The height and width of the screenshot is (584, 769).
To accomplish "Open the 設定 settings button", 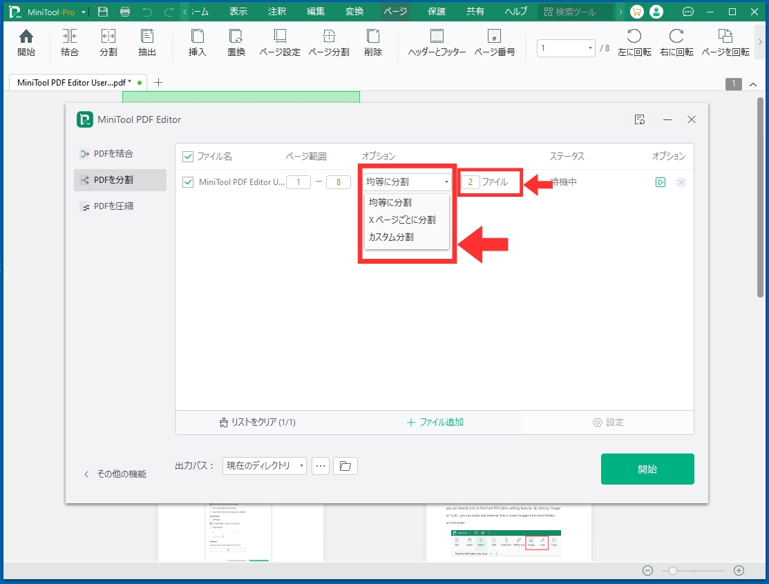I will [x=608, y=422].
